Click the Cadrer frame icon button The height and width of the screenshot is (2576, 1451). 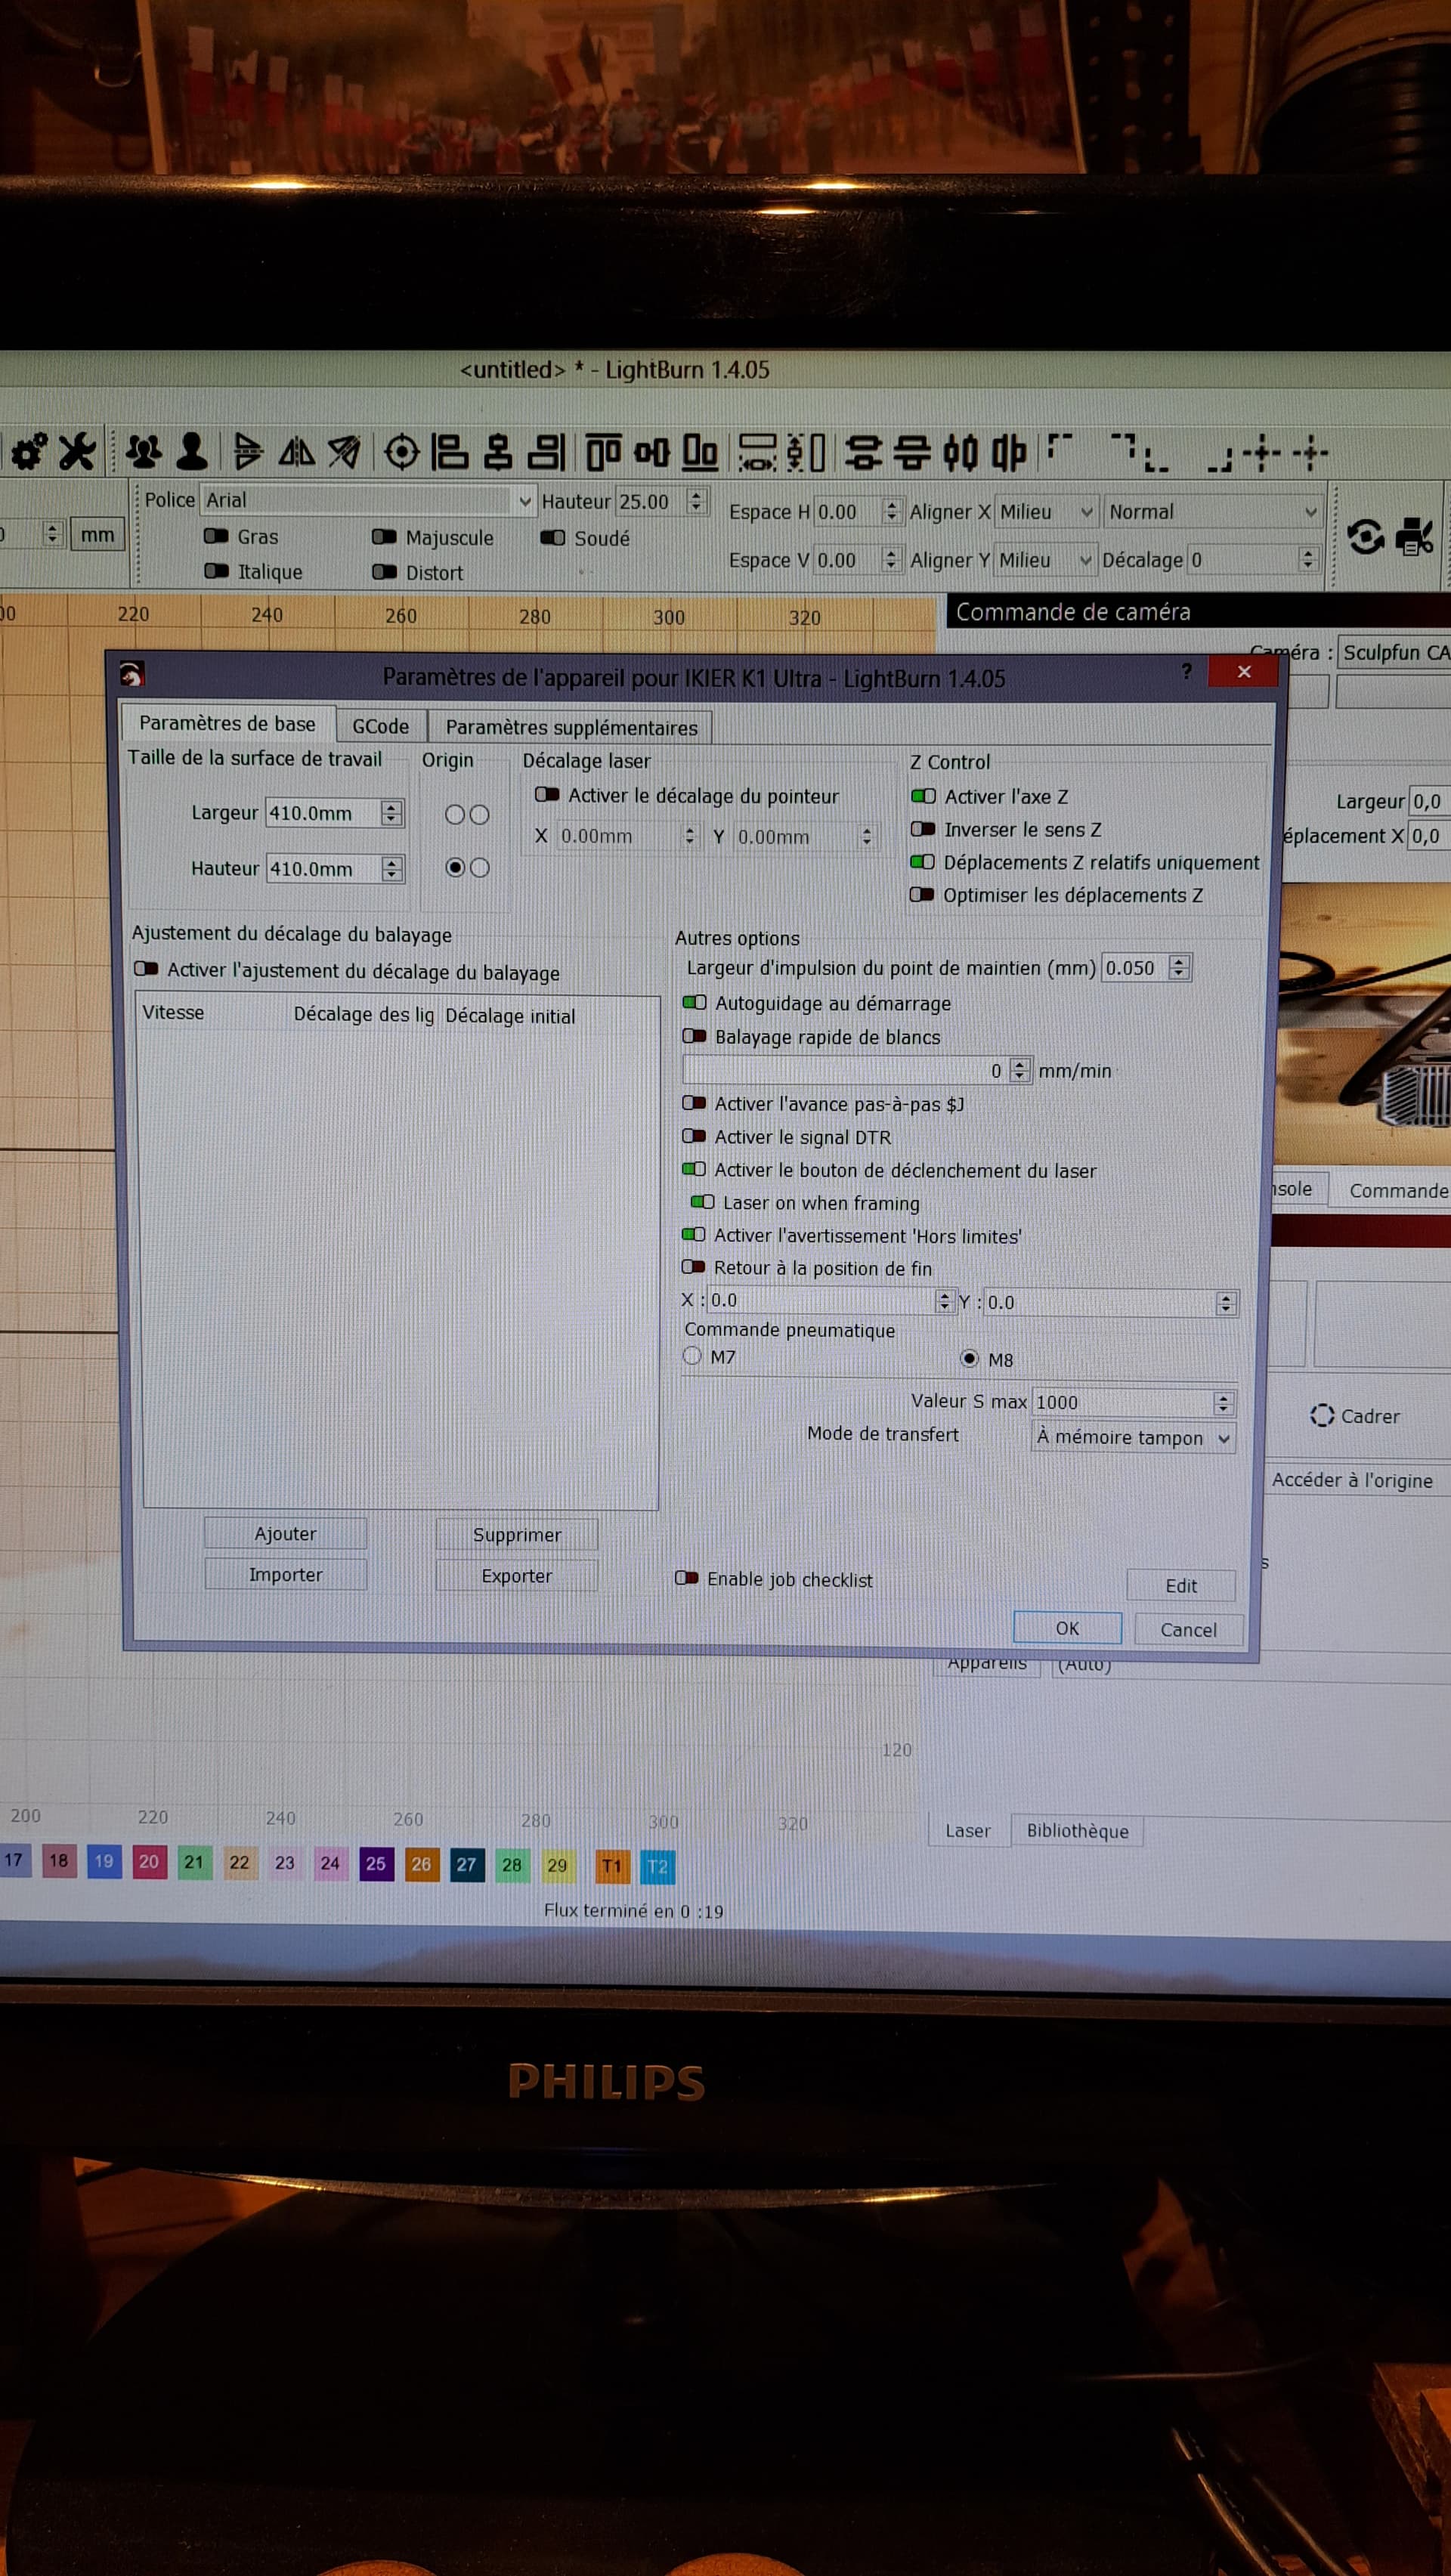click(x=1354, y=1416)
